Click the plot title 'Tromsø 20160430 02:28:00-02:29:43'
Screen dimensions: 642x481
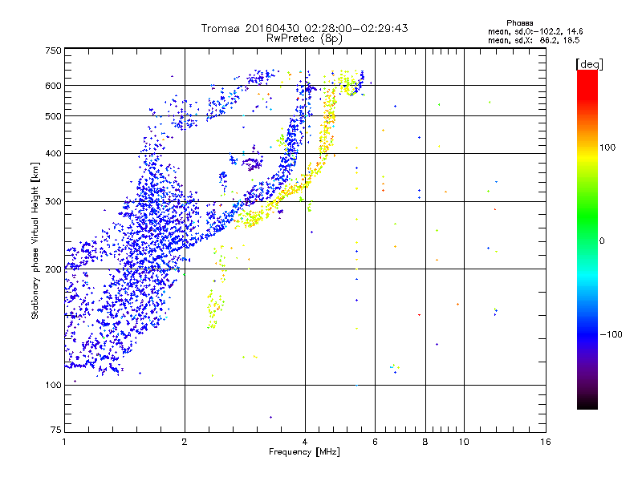(304, 28)
